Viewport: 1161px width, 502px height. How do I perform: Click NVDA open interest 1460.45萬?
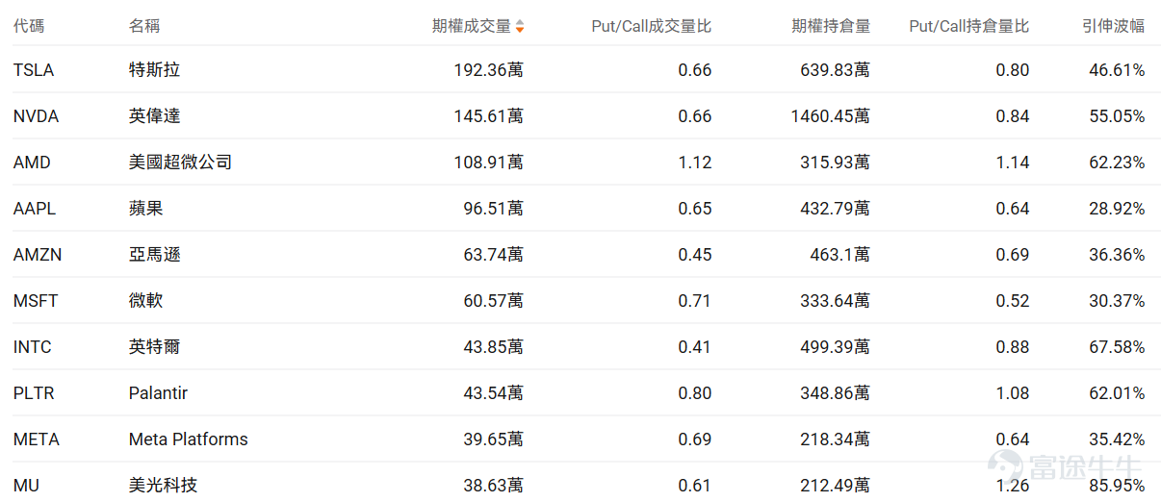pyautogui.click(x=831, y=116)
